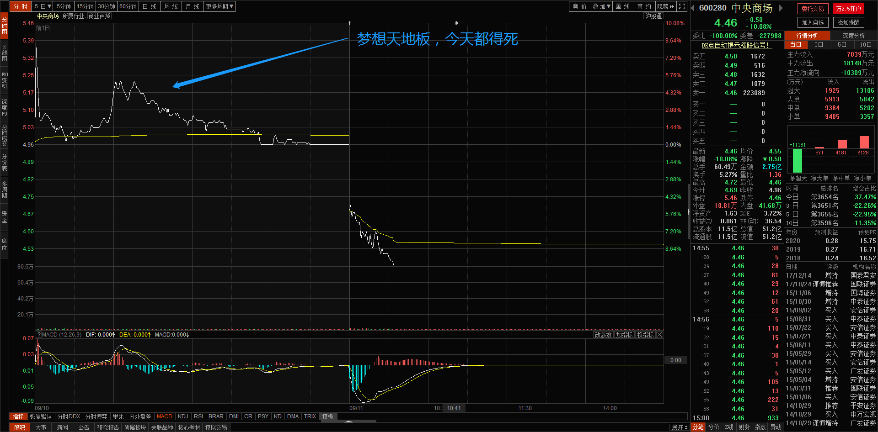Open K线图 sidebar view
Image resolution: width=878 pixels, height=432 pixels.
pos(4,53)
